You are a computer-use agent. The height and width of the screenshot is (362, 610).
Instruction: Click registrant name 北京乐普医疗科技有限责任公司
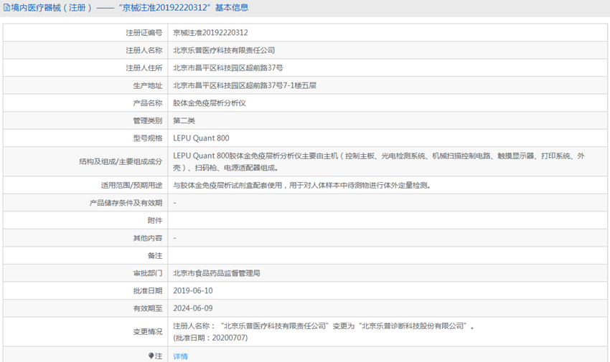[224, 50]
